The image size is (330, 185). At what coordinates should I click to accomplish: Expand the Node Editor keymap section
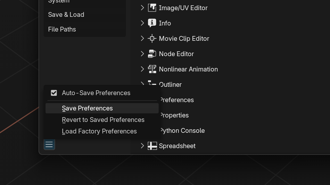(142, 53)
